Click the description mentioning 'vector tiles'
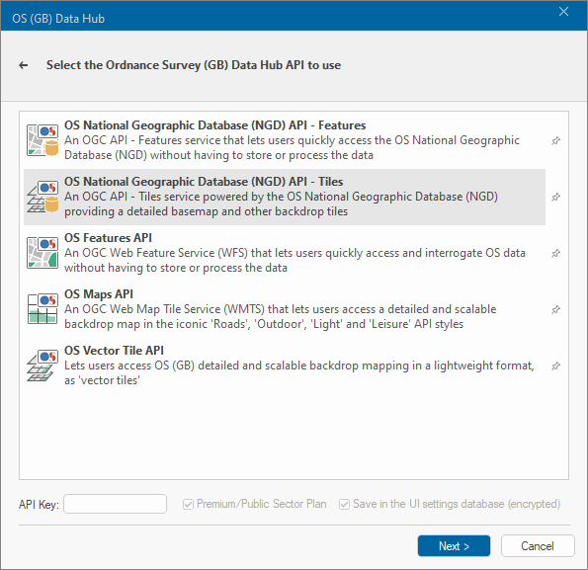 point(299,372)
